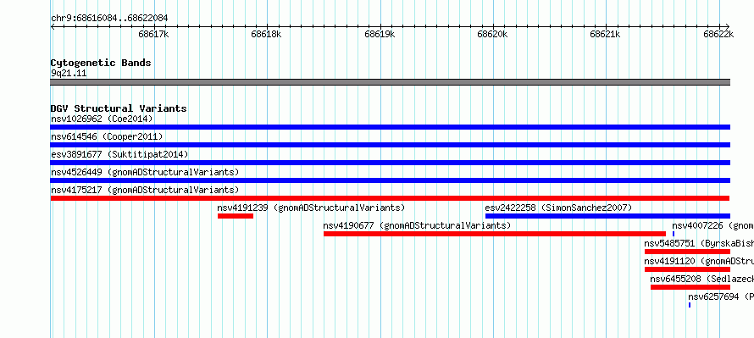Click the nsv4191120 label text
This screenshot has width=754, height=338.
(699, 261)
